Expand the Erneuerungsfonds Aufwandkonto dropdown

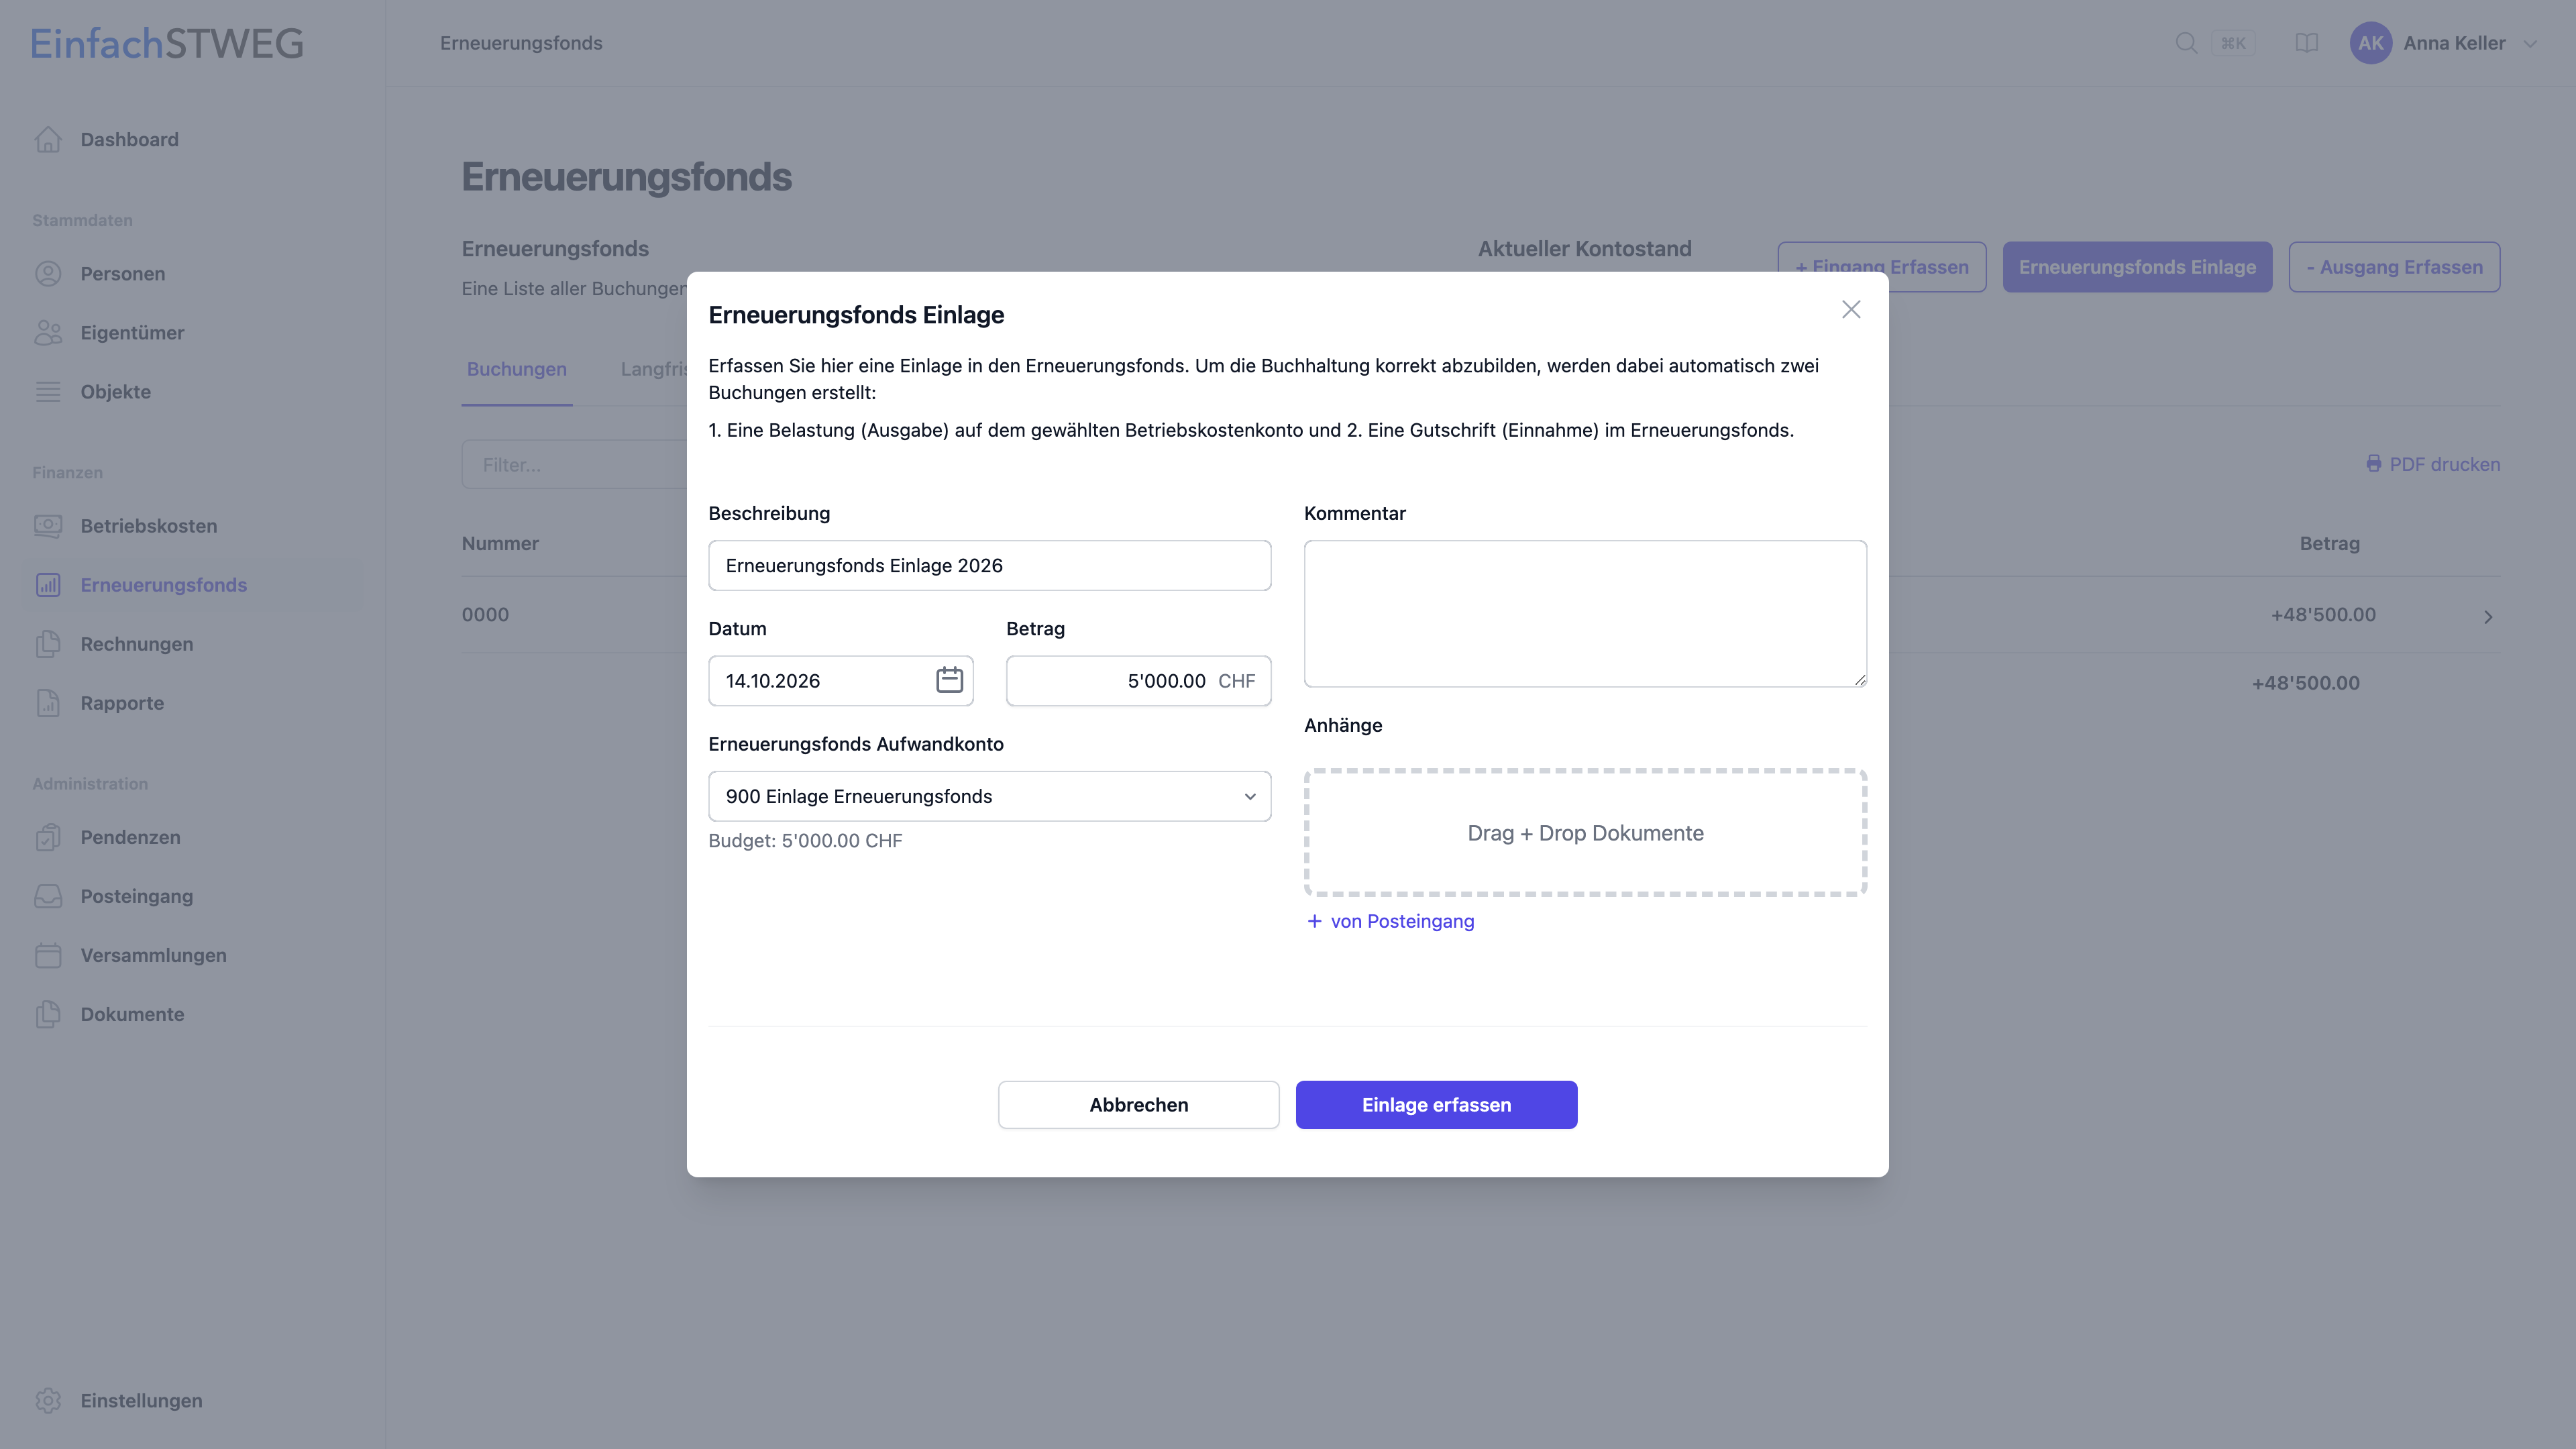tap(989, 796)
